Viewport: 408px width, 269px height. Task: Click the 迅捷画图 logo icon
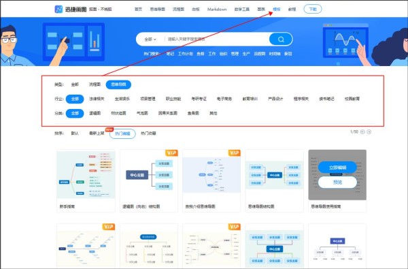(x=58, y=9)
